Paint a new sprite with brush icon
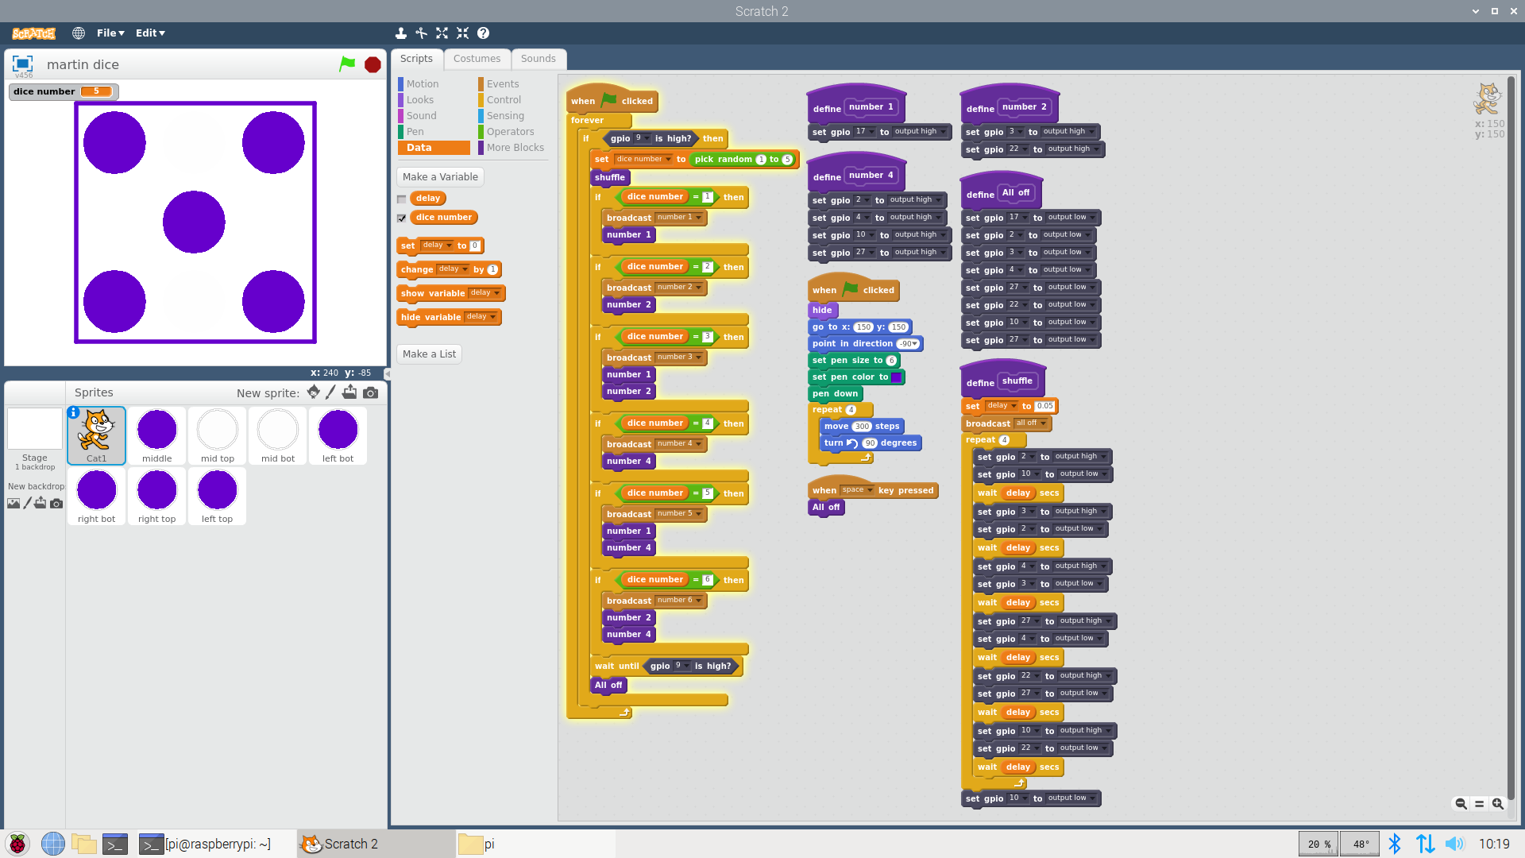The width and height of the screenshot is (1525, 858). pyautogui.click(x=331, y=392)
